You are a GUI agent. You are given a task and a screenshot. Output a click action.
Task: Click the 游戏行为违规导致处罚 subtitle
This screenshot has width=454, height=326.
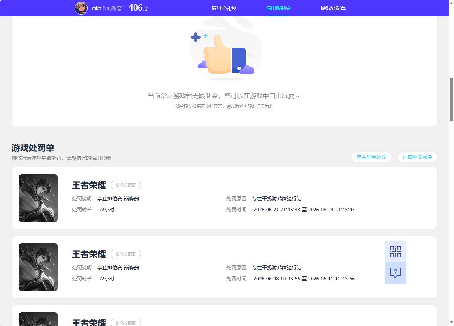(x=61, y=158)
